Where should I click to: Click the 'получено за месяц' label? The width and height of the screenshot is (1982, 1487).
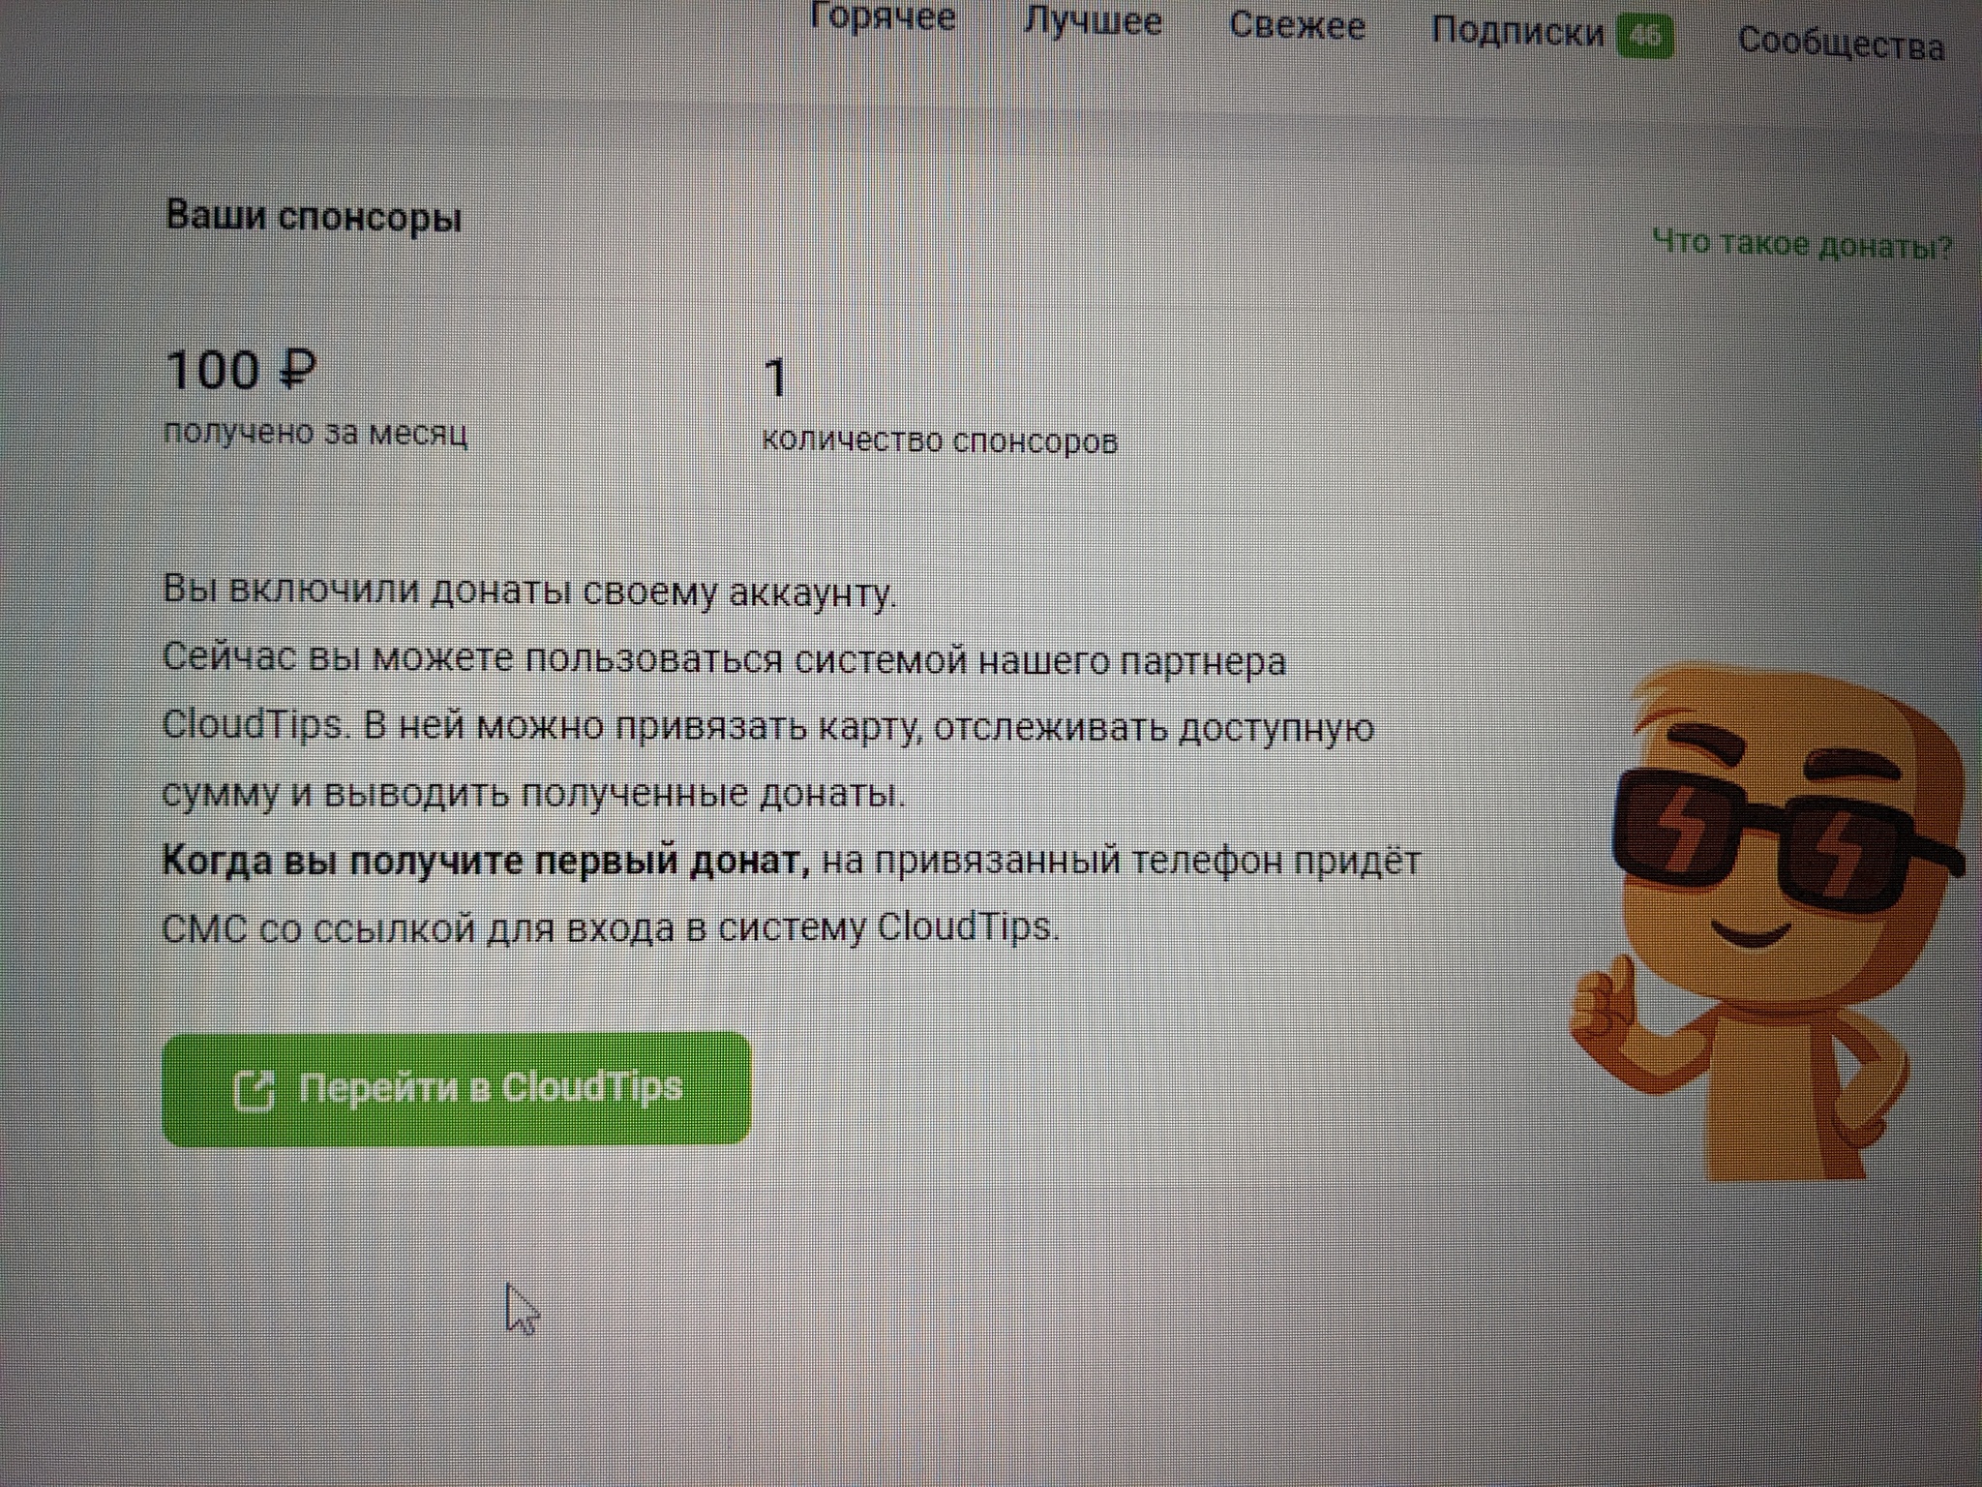point(315,433)
